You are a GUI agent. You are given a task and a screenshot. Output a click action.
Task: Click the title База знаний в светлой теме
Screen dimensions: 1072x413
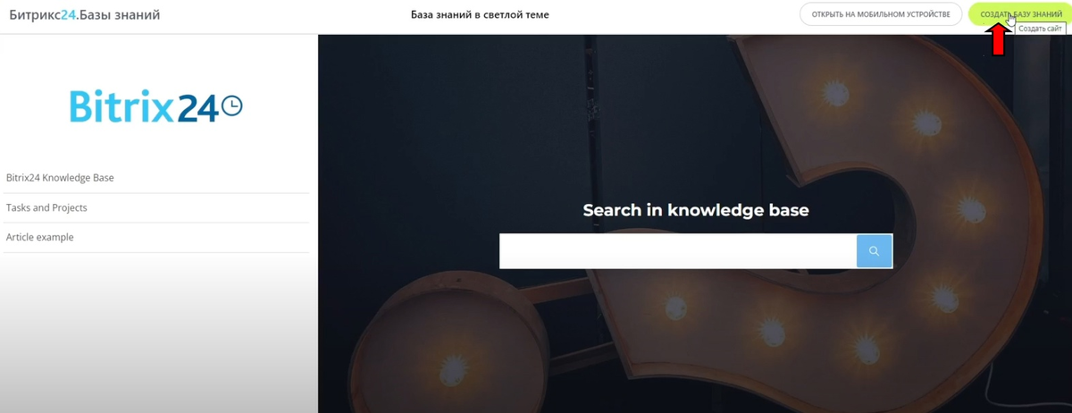pyautogui.click(x=480, y=14)
